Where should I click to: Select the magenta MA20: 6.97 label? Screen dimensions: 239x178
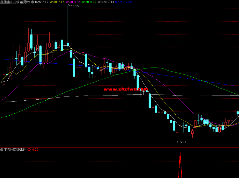pos(73,2)
